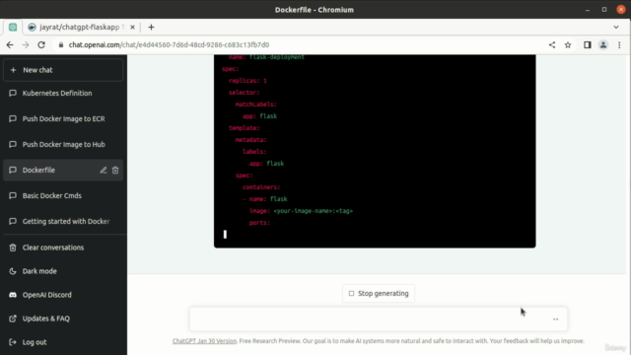Click the 'containers:' line in code
Image resolution: width=631 pixels, height=355 pixels.
tap(261, 187)
